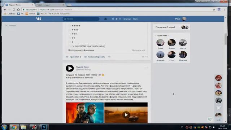
Task: Open 'Подписаны 7 друзей' block
Action: pos(172,27)
